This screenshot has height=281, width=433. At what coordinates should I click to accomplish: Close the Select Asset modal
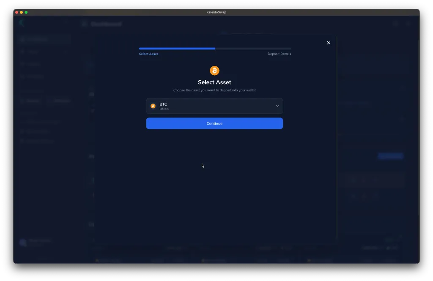click(x=329, y=43)
